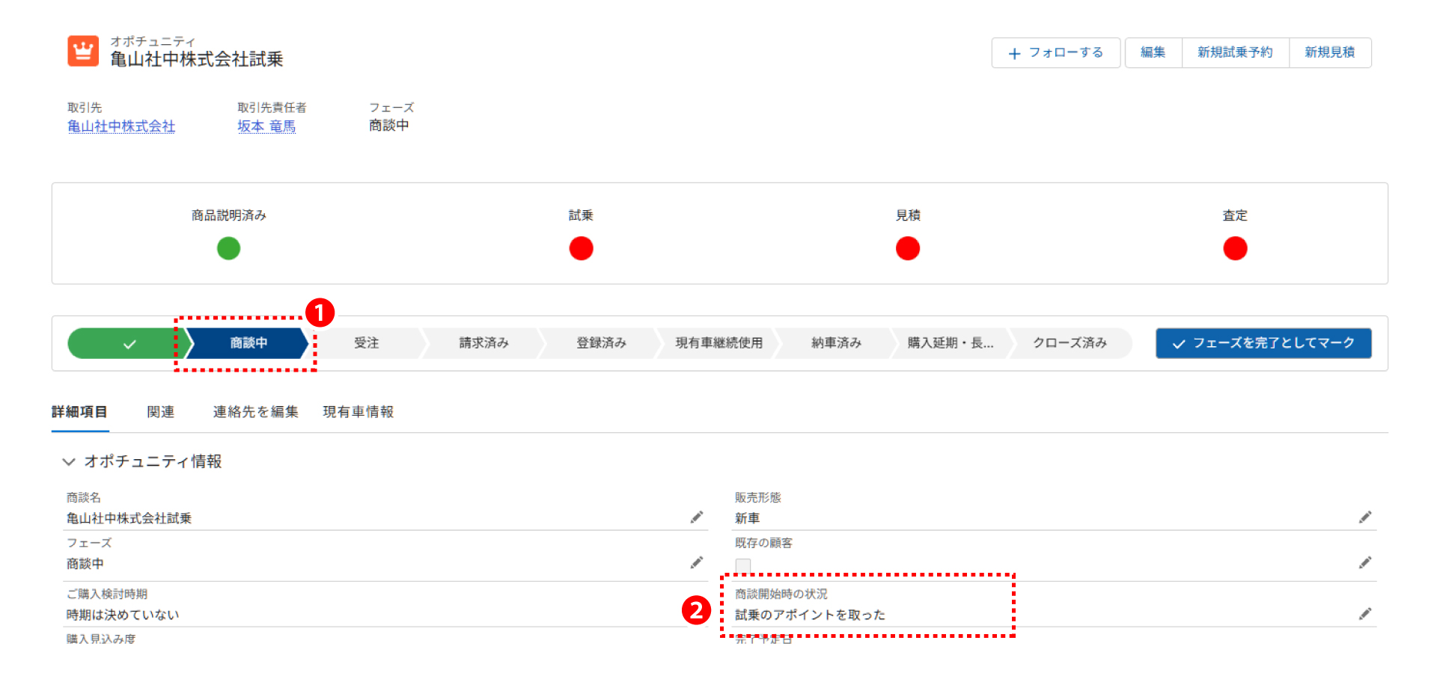Toggle the 既存の顧客 checkbox
Viewport: 1437px width, 673px height.
[742, 566]
